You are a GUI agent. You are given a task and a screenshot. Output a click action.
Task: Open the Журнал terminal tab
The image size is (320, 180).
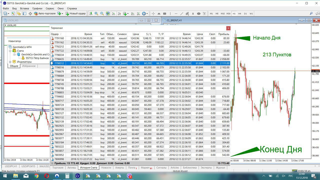[x=220, y=168]
